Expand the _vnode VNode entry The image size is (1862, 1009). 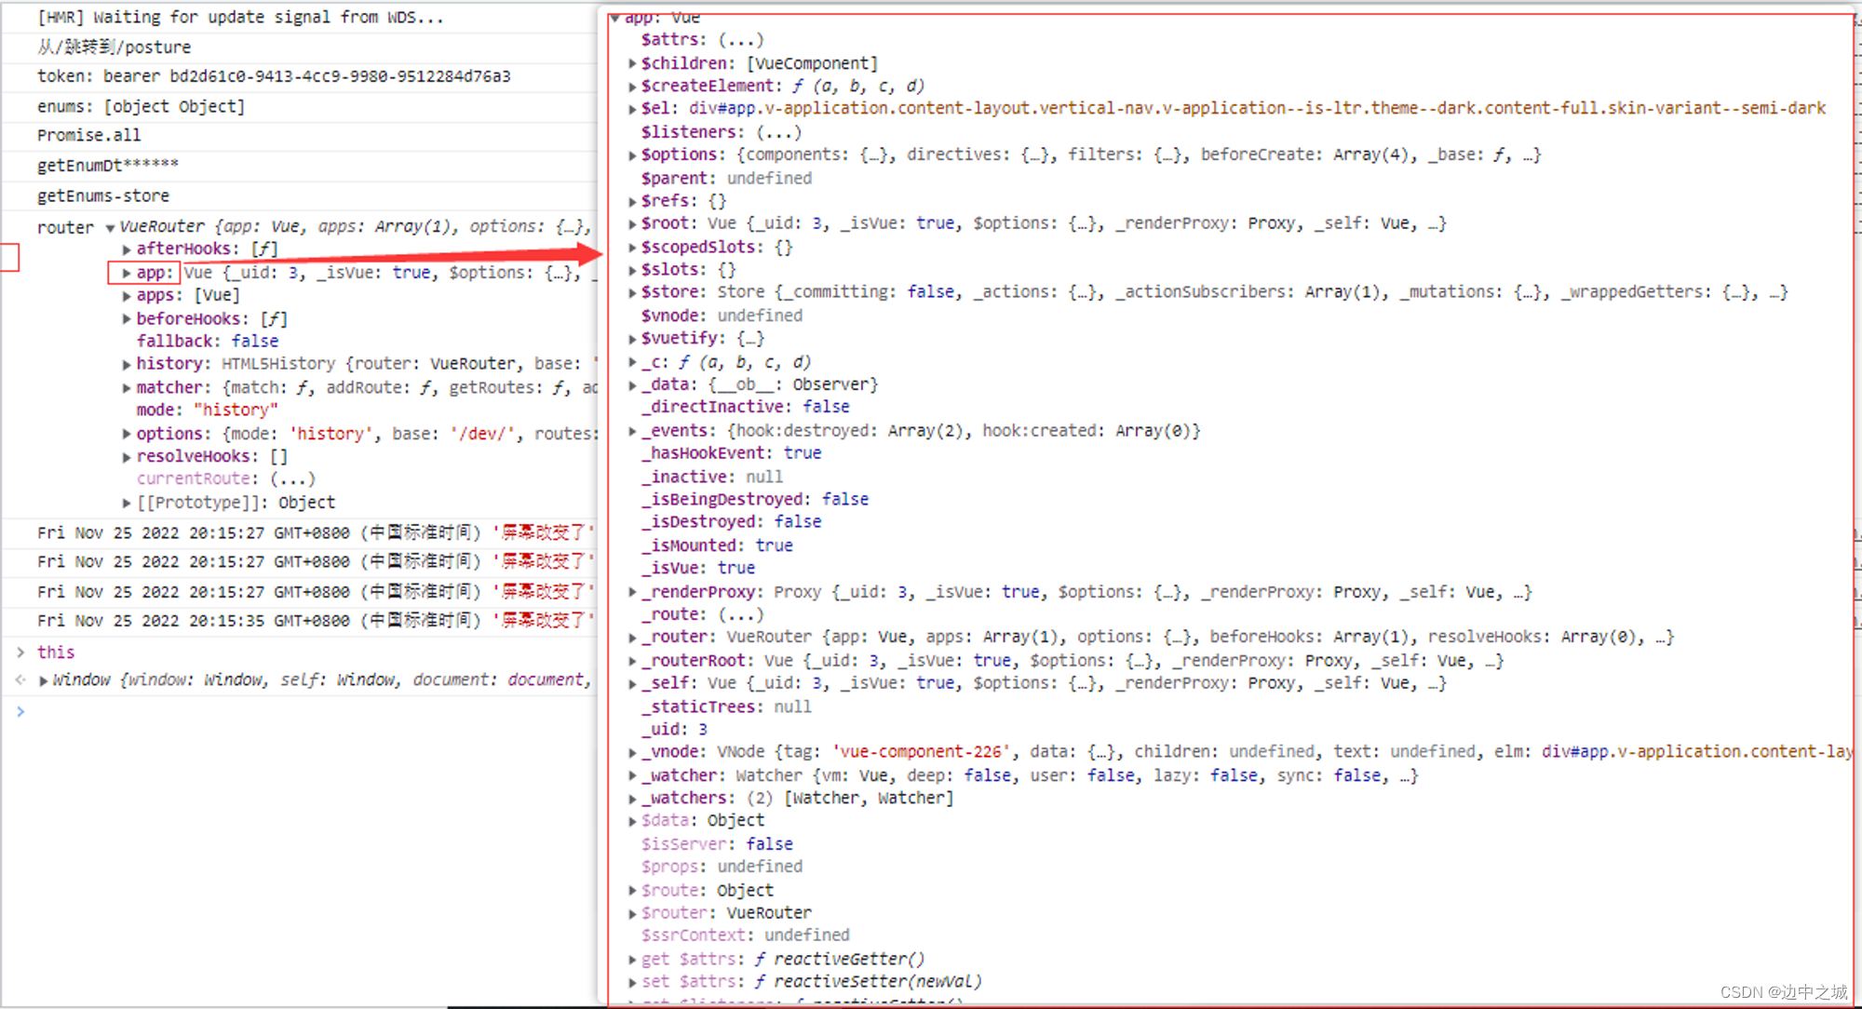coord(632,752)
